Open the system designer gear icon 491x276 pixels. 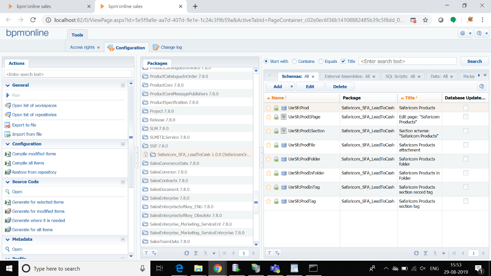tap(463, 33)
